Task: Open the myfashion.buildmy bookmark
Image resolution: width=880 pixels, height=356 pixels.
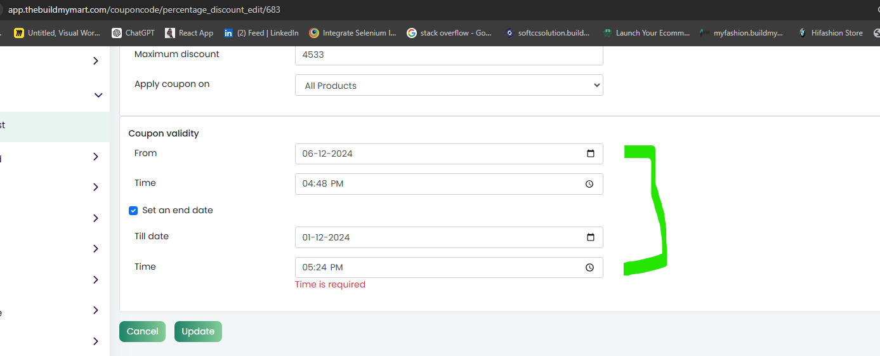Action: [742, 33]
